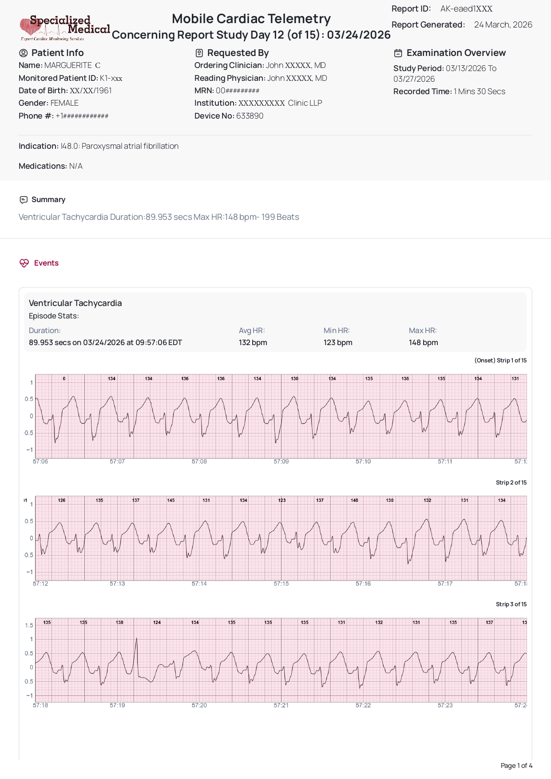This screenshot has width=551, height=779.
Task: Click the Events heart pulse icon
Action: point(24,263)
